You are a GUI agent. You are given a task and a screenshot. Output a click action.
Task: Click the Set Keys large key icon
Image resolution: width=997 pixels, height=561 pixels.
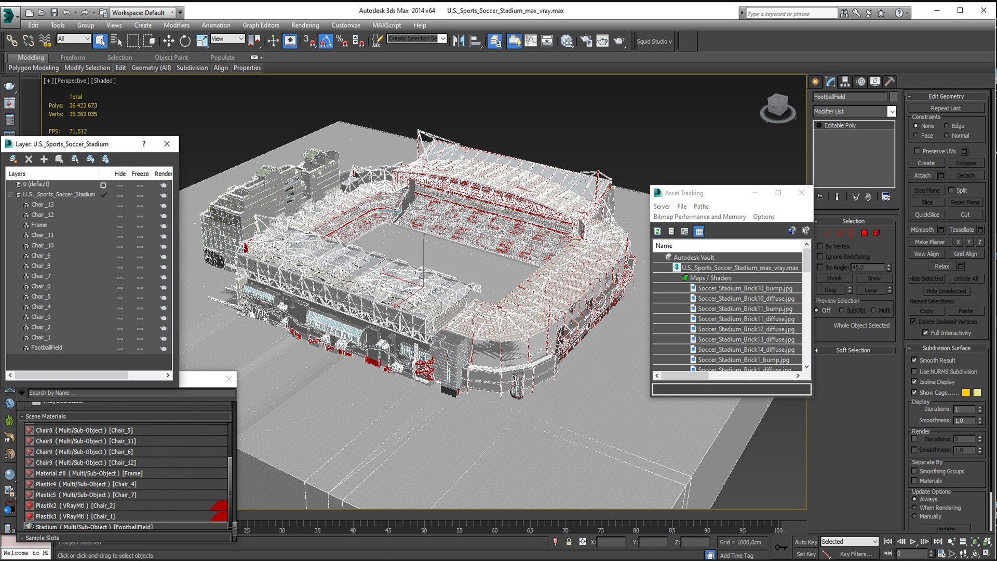pos(780,547)
